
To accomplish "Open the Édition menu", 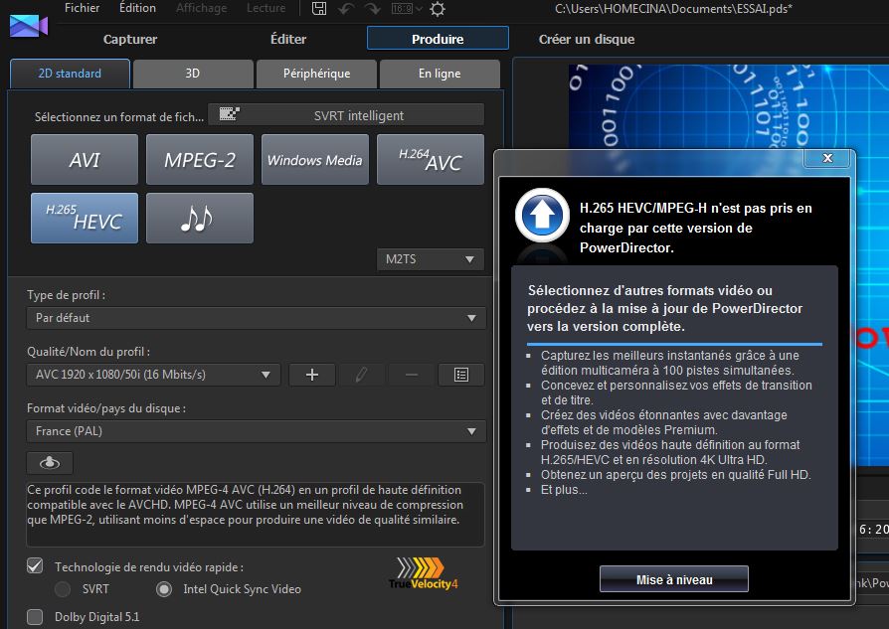I will pos(137,8).
